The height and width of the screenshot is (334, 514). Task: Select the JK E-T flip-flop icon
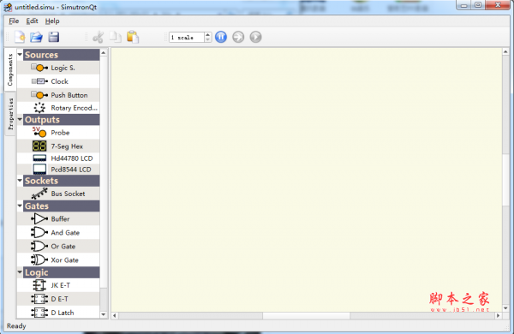point(39,285)
